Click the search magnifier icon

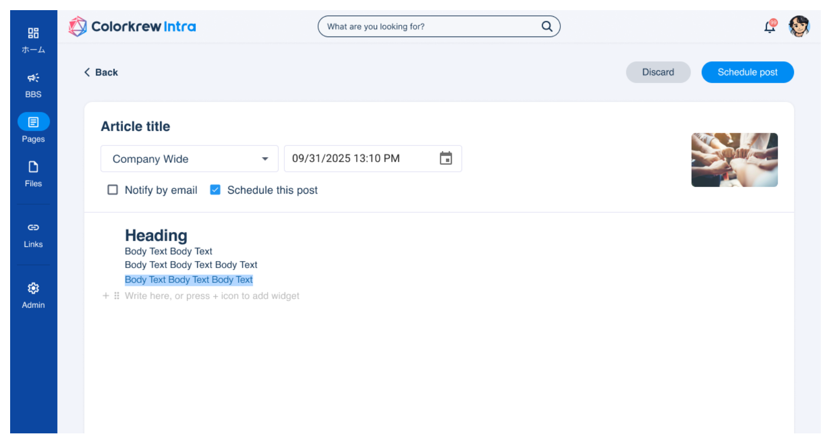[x=547, y=26]
